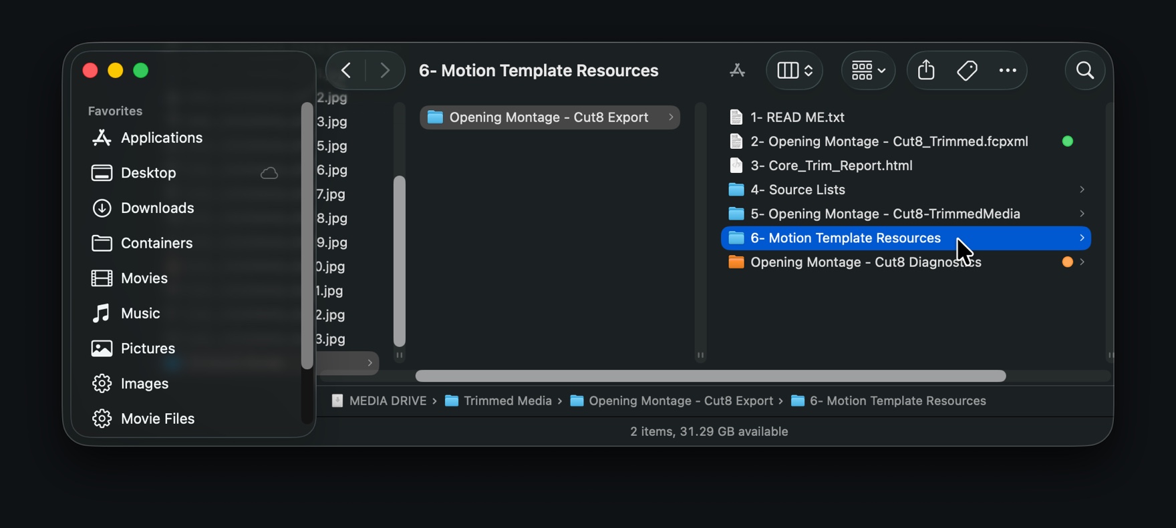Image resolution: width=1176 pixels, height=528 pixels.
Task: Click the first column resize handle
Action: (x=400, y=355)
